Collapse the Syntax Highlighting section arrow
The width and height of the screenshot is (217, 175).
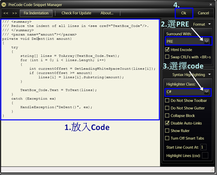(209, 74)
